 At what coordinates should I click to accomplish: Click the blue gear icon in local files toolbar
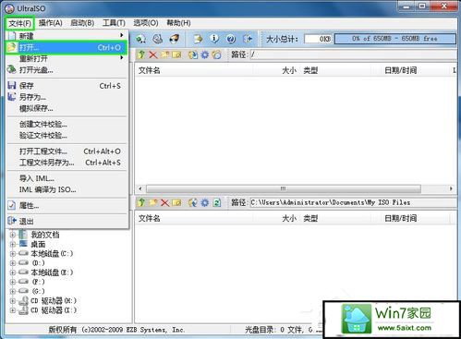click(x=205, y=202)
